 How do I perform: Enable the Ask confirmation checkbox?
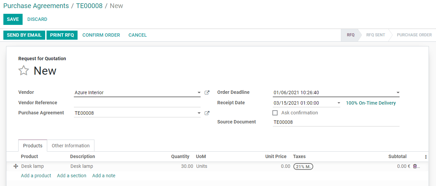pos(275,113)
